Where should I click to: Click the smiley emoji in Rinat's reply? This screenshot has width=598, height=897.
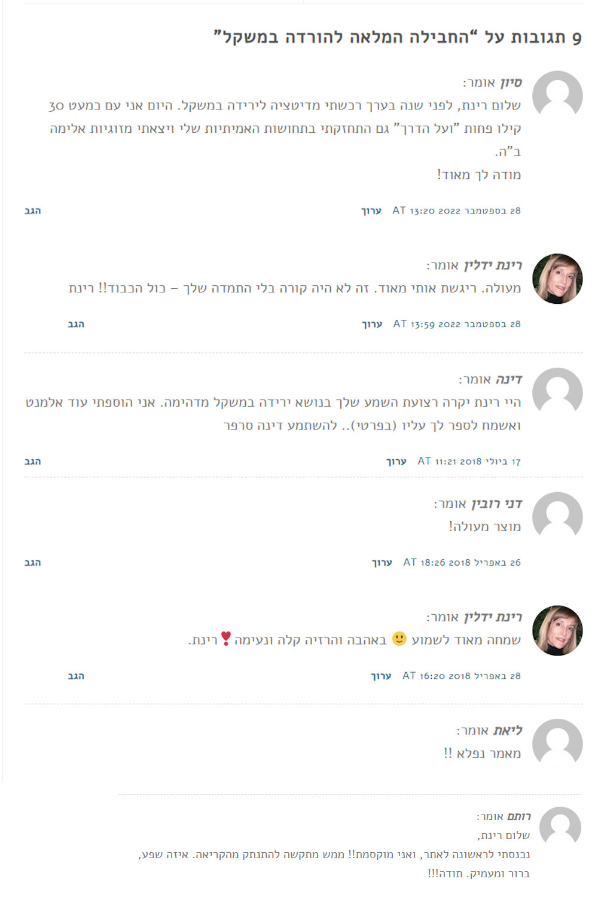pos(399,639)
